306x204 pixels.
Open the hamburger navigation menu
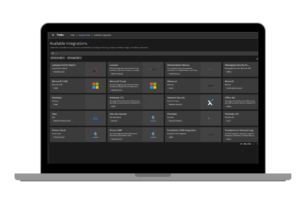pos(53,35)
